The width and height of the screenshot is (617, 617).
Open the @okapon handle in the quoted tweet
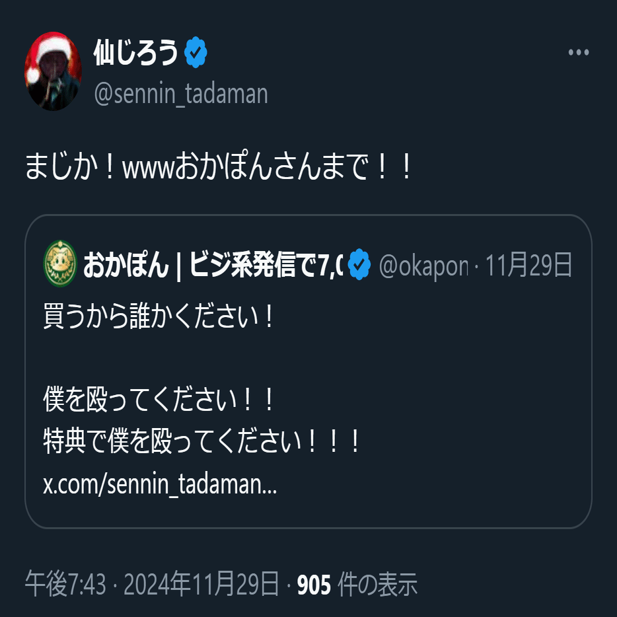pos(424,266)
